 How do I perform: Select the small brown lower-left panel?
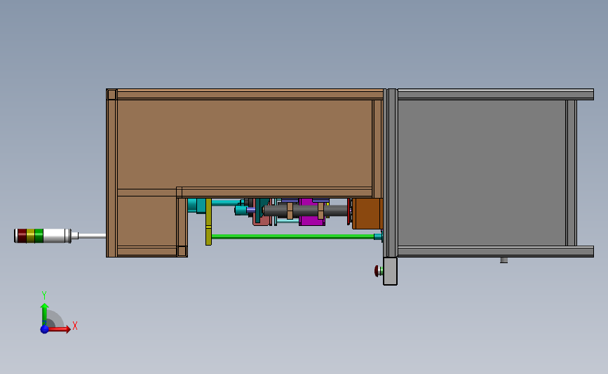click(147, 221)
